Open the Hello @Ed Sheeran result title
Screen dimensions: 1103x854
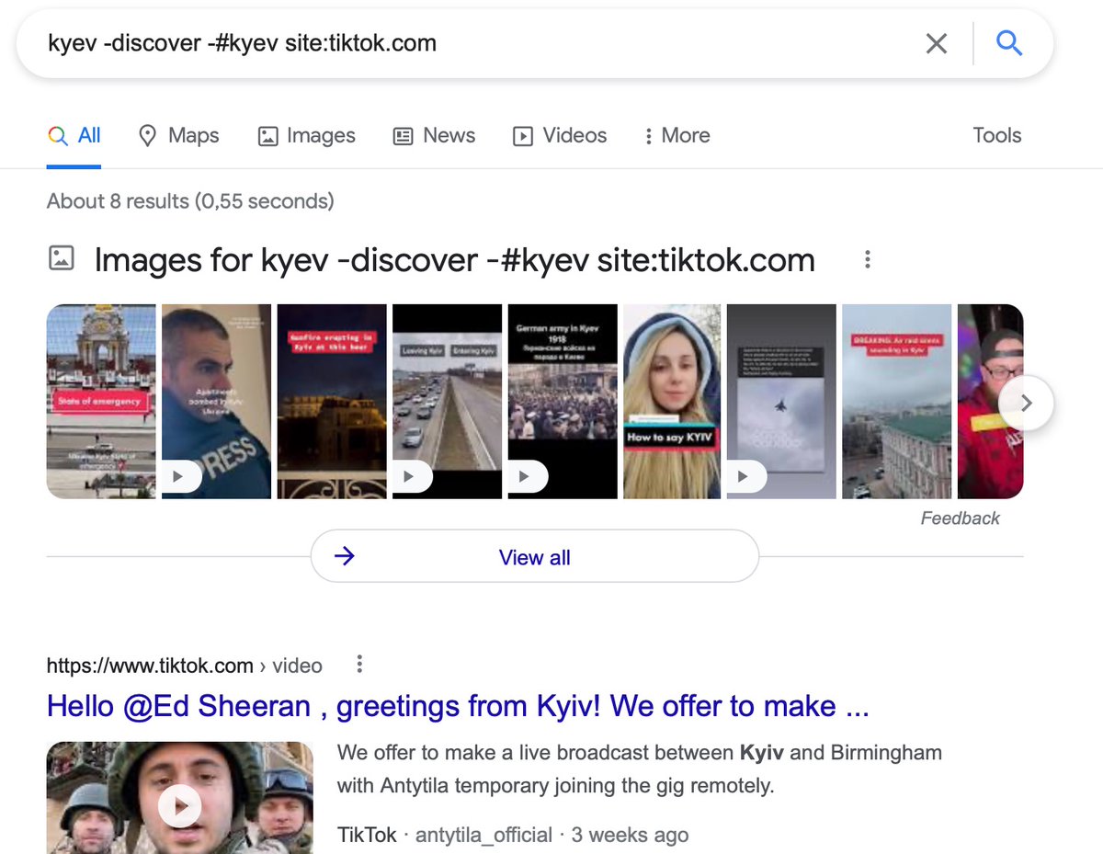coord(458,706)
